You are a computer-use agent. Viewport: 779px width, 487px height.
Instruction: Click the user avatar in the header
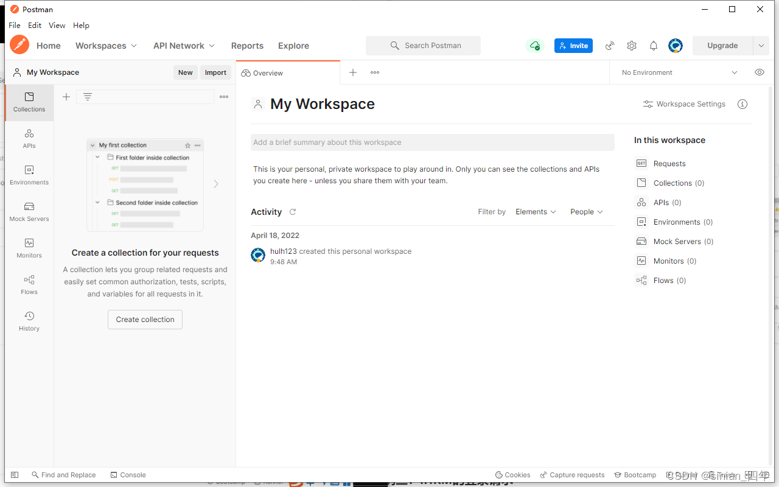(676, 46)
